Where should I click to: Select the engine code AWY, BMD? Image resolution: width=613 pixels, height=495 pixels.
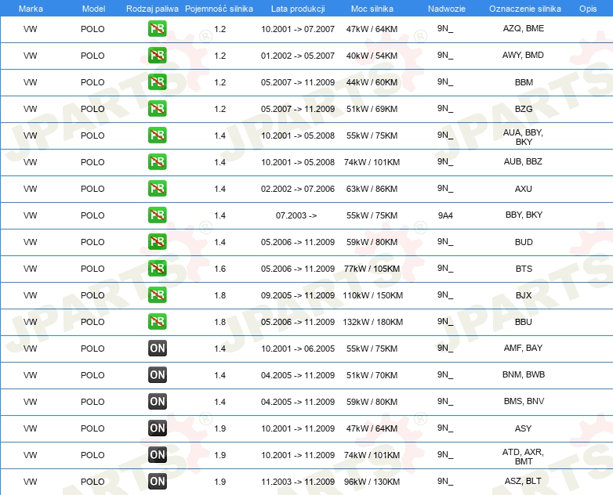point(523,55)
